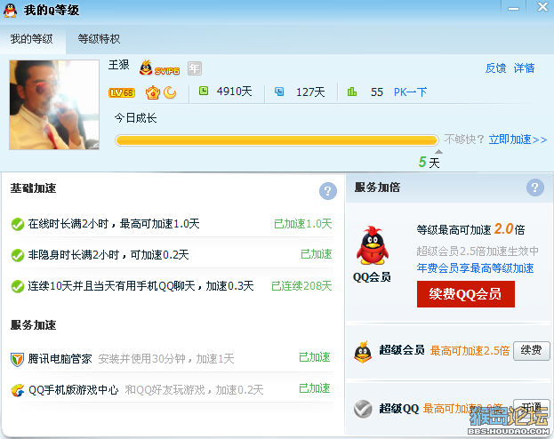Click 已加速 status in QQ手机版游戏中心 row
This screenshot has height=439, width=554.
coord(315,388)
